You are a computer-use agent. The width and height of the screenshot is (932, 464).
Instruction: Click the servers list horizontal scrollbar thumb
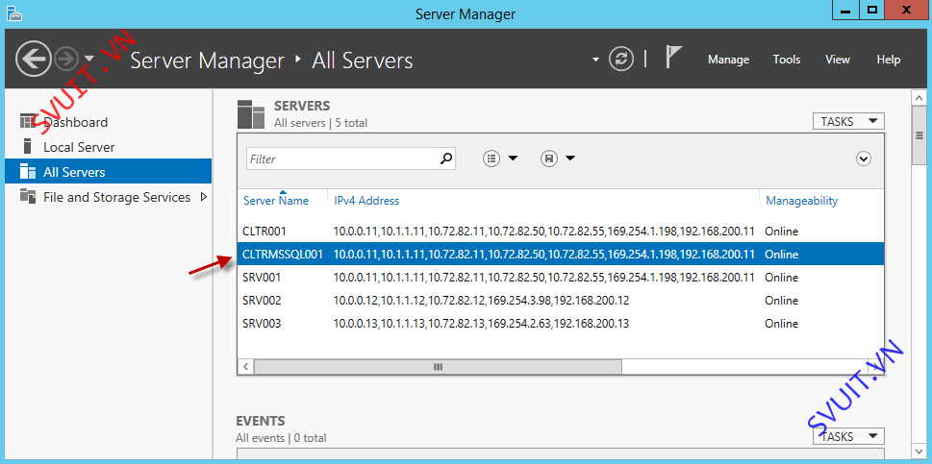[x=438, y=367]
